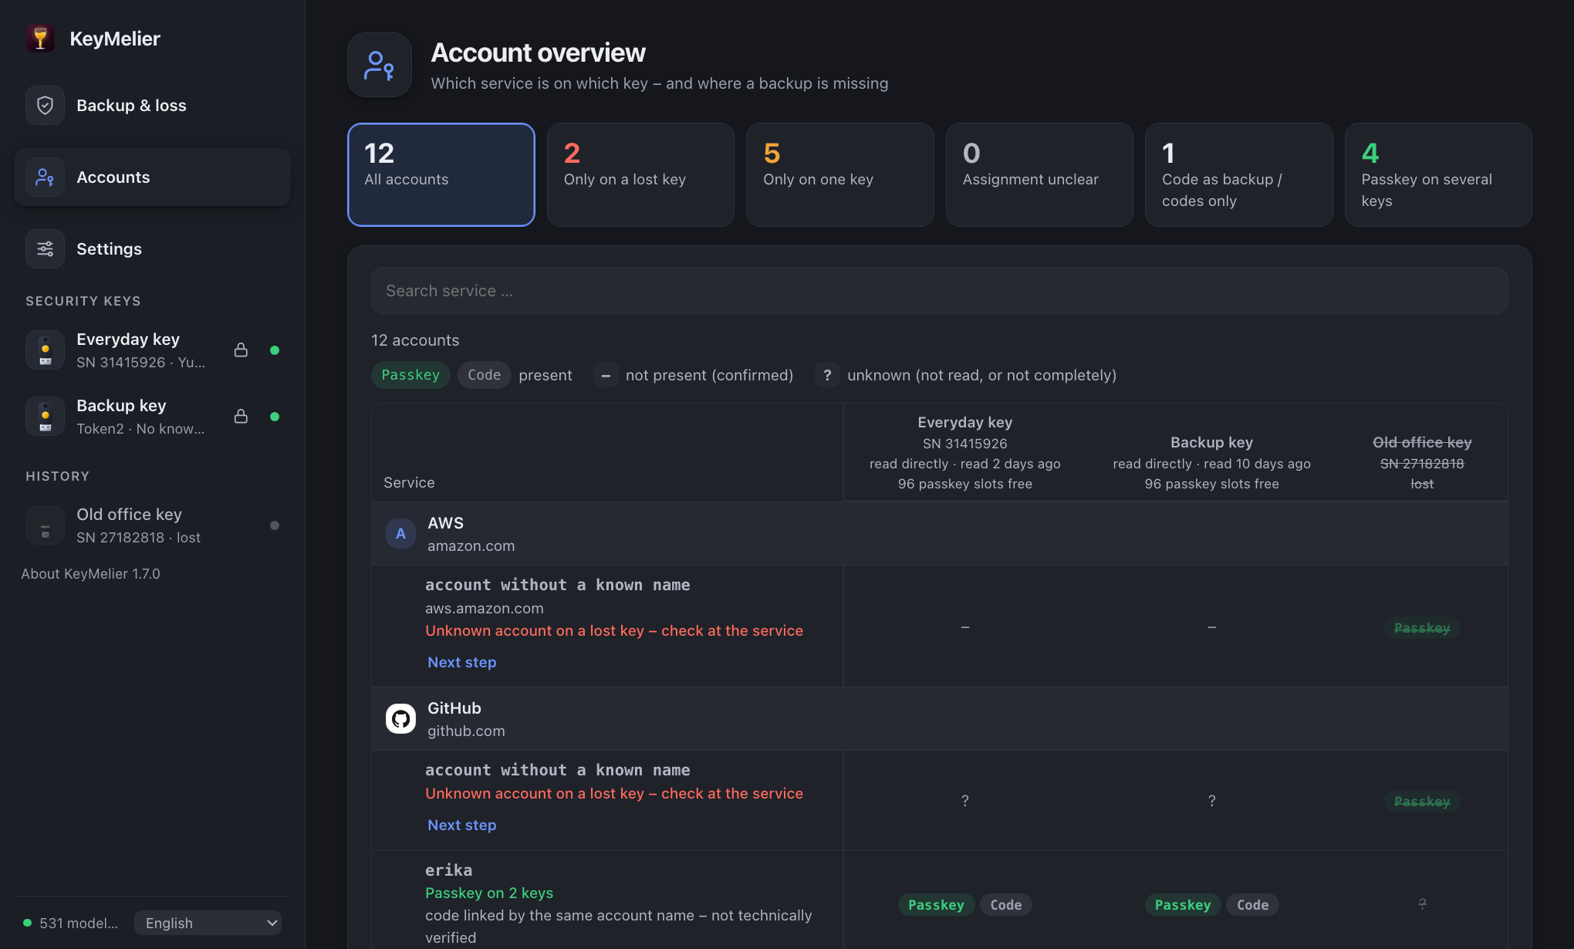Click the Backup & loss shield icon

click(x=46, y=106)
